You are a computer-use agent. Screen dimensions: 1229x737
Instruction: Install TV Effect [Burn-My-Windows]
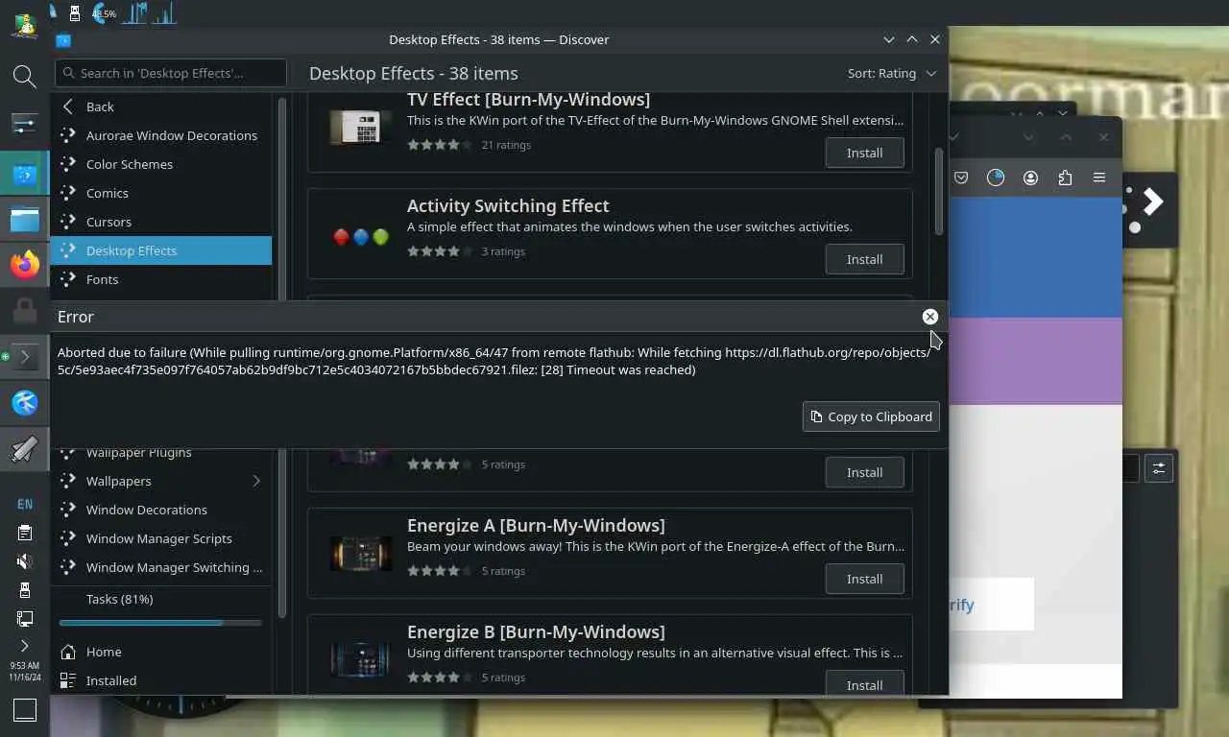tap(864, 153)
